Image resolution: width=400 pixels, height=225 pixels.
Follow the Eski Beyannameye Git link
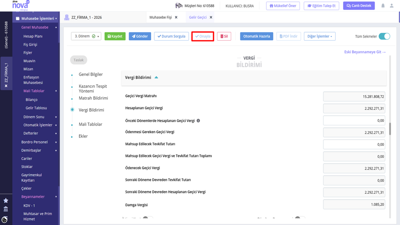[365, 52]
